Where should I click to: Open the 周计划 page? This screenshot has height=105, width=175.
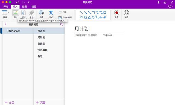pos(49,37)
